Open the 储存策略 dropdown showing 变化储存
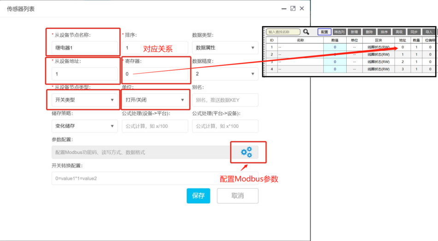Viewport: 438px width, 241px height. pos(85,126)
